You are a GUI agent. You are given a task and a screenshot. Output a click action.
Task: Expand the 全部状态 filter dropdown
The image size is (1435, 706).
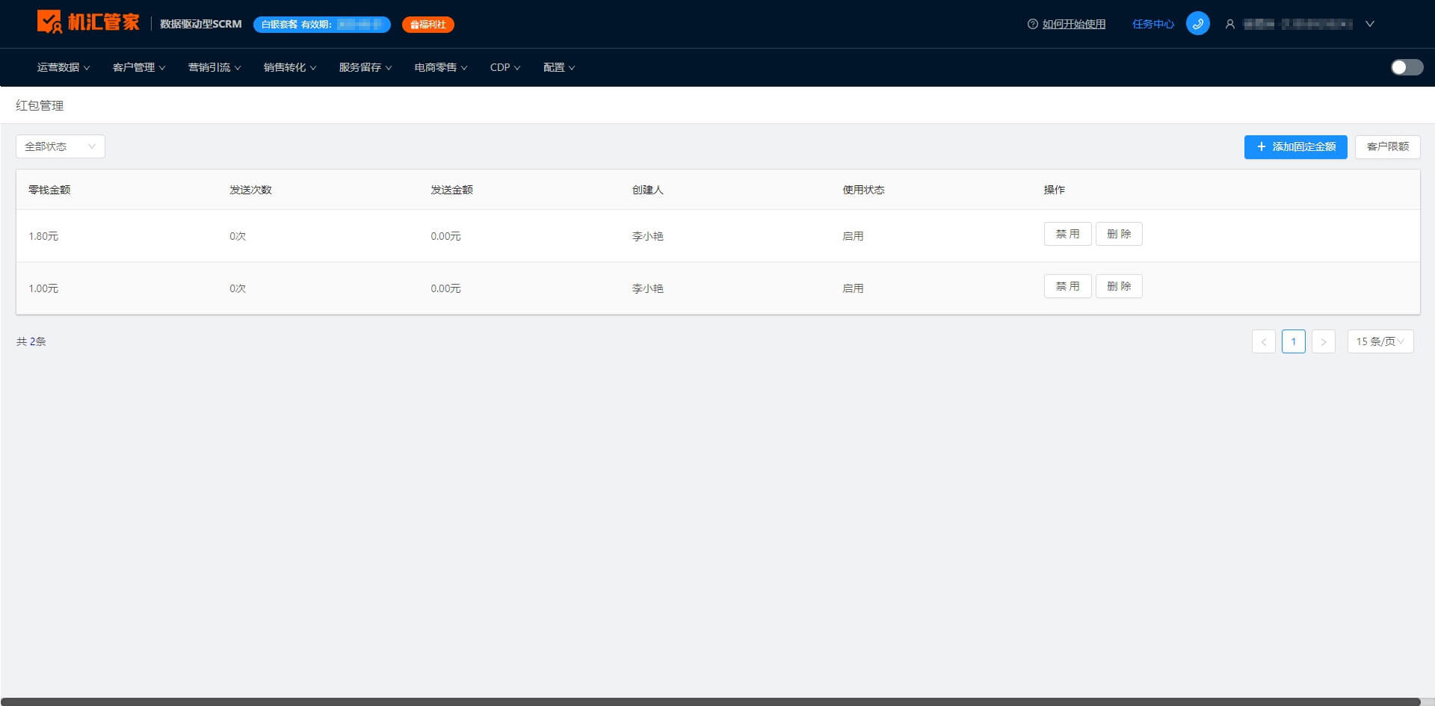[61, 146]
